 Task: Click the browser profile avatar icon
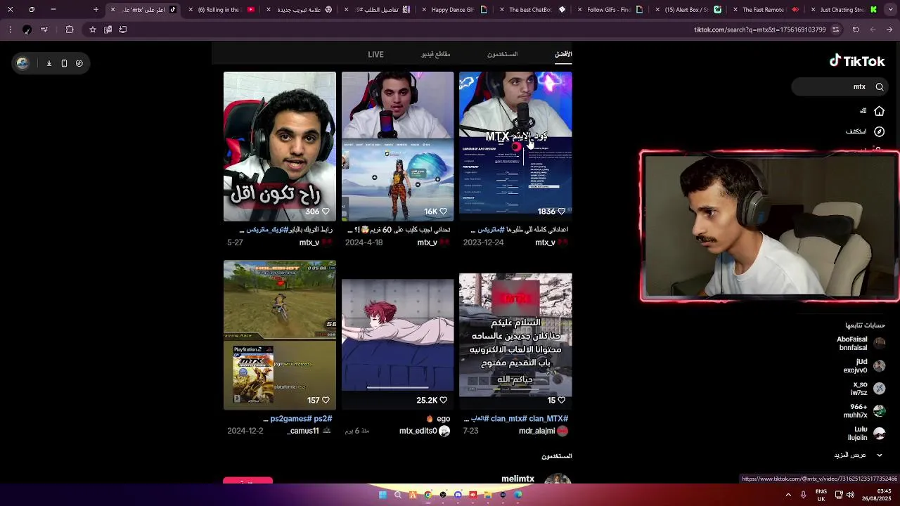tap(27, 30)
